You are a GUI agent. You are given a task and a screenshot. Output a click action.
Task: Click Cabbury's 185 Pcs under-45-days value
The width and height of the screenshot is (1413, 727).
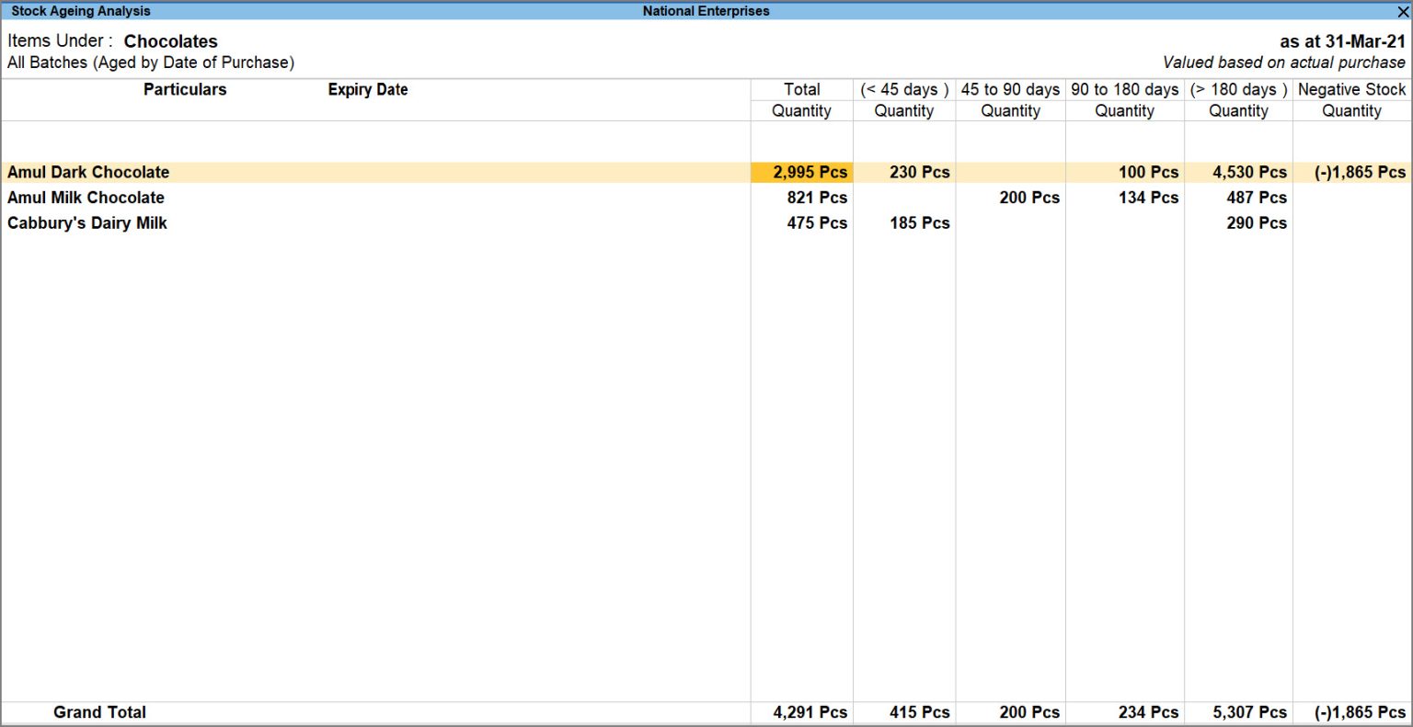click(x=919, y=223)
